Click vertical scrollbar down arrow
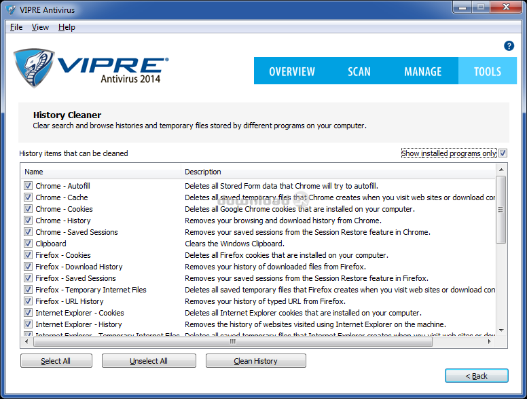The height and width of the screenshot is (399, 527). (x=501, y=330)
